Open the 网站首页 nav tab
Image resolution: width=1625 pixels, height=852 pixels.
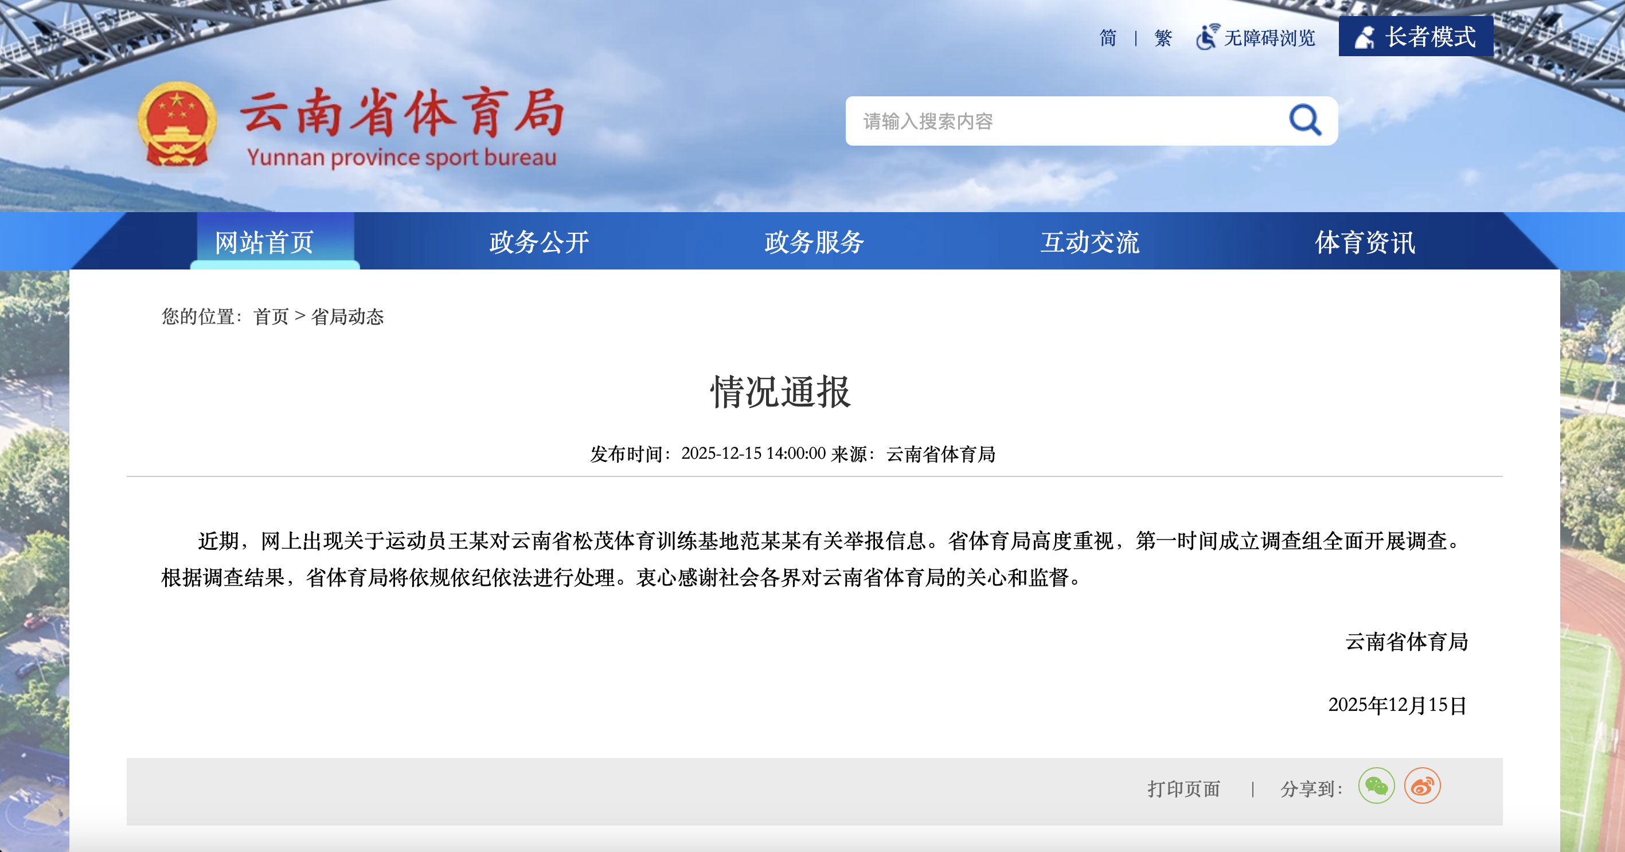point(264,242)
